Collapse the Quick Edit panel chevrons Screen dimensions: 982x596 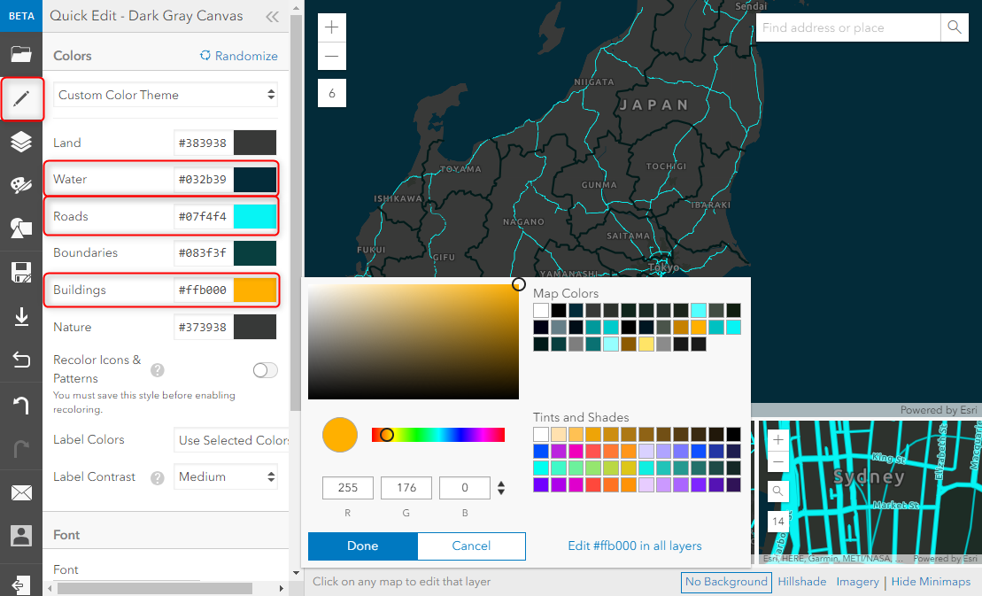pos(273,17)
